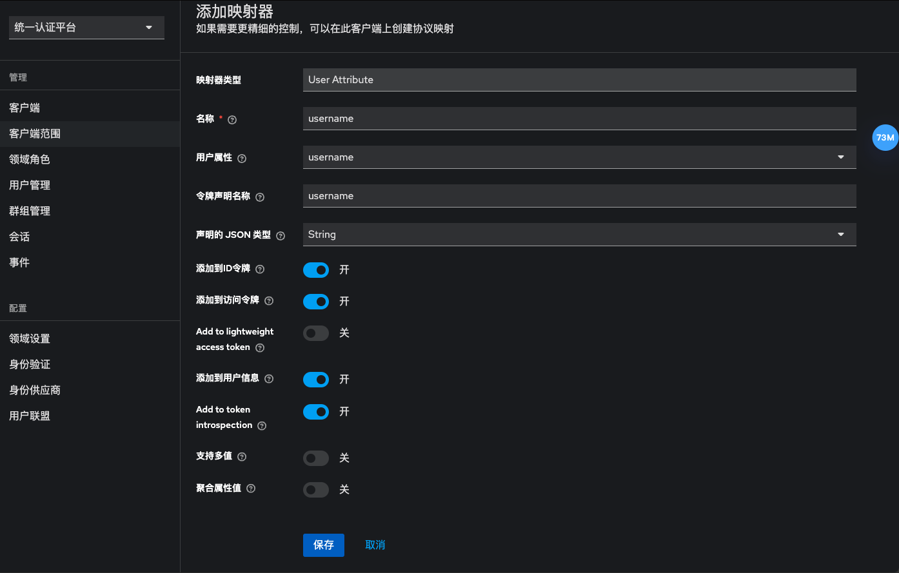Open the 声明的 JSON 类型 String dropdown
The width and height of the screenshot is (899, 573).
pos(579,235)
